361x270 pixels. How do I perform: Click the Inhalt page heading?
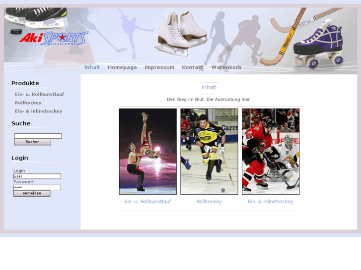coord(209,88)
